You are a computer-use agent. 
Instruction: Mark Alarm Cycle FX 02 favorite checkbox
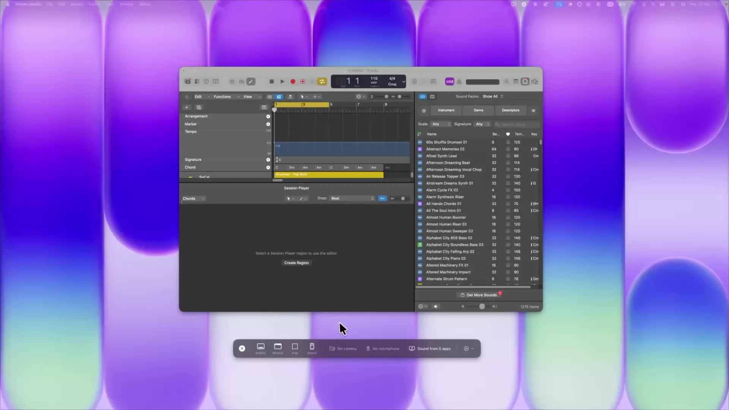click(x=508, y=190)
